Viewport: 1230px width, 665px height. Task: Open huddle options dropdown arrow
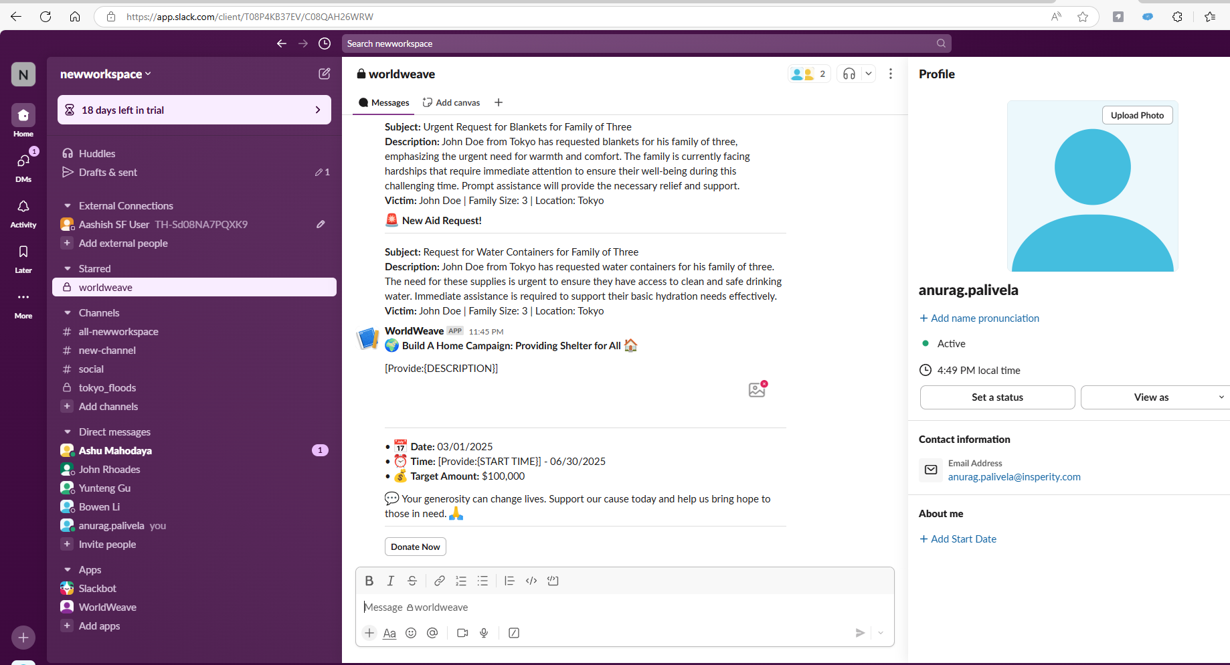pos(869,74)
